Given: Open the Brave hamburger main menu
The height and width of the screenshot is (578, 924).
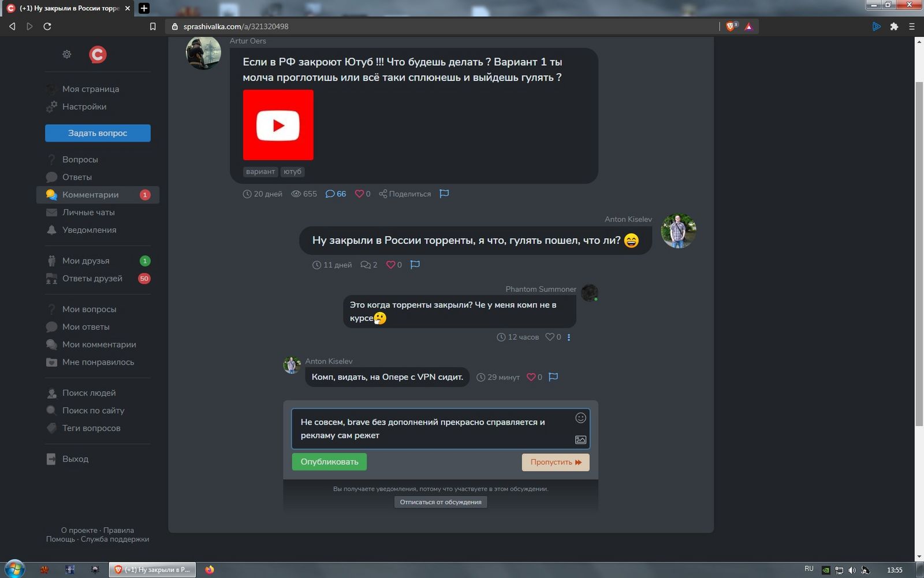Looking at the screenshot, I should pos(912,27).
